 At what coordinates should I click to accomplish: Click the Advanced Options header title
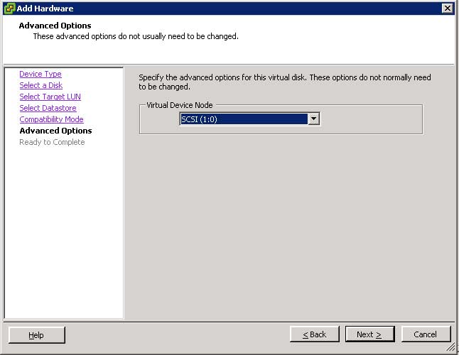[55, 26]
